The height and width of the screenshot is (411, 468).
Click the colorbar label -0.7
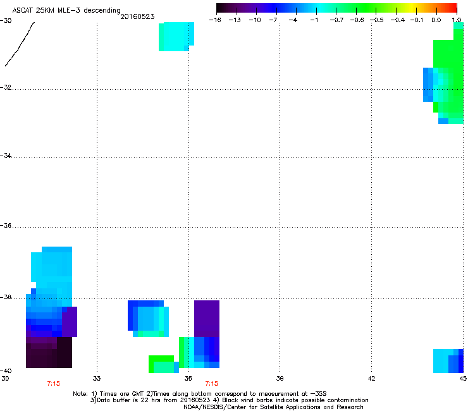[336, 20]
